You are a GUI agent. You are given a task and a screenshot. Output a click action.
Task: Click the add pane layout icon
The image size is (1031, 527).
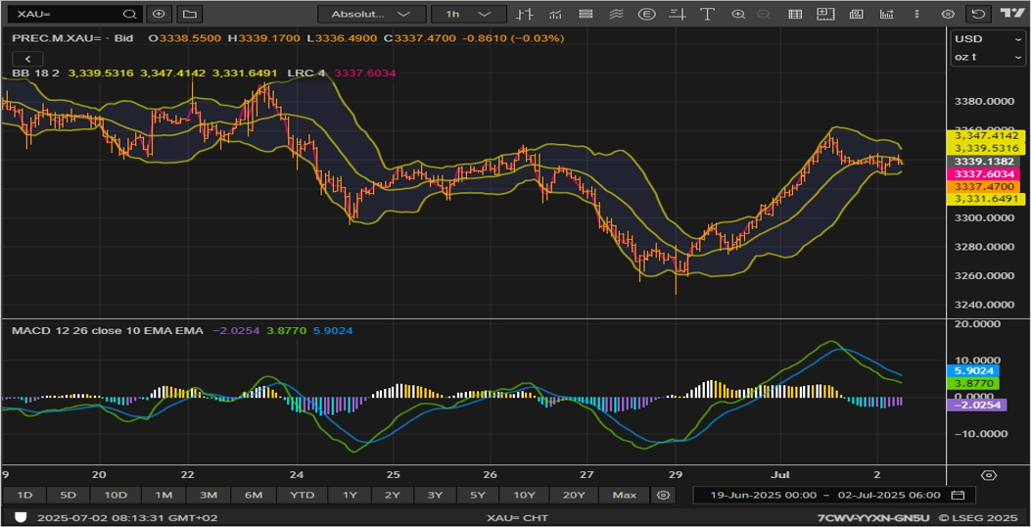tap(825, 14)
